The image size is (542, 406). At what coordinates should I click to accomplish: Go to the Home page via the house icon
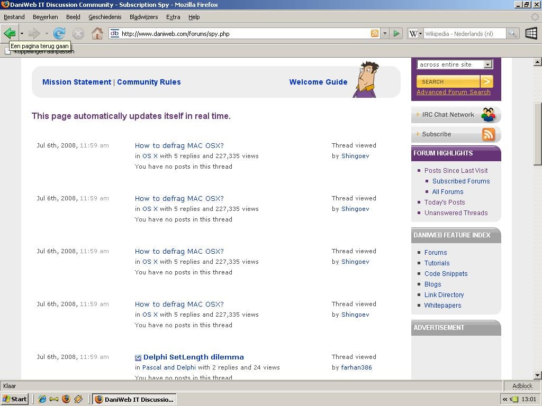pos(97,33)
